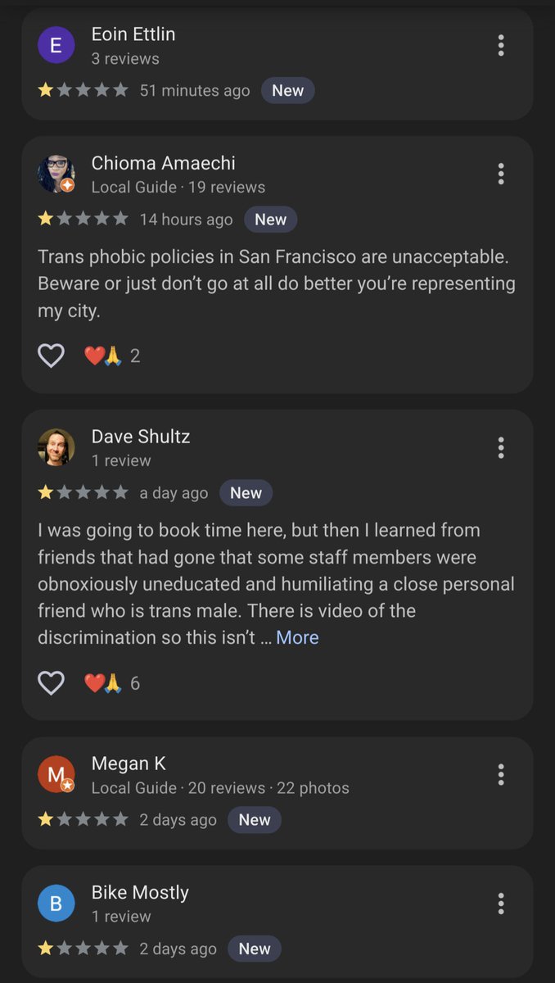The width and height of the screenshot is (555, 983).
Task: Open options menu for Bike Mostly's review
Action: 500,904
